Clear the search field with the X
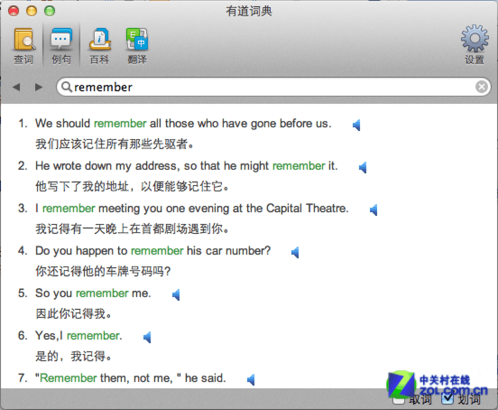 click(x=481, y=87)
